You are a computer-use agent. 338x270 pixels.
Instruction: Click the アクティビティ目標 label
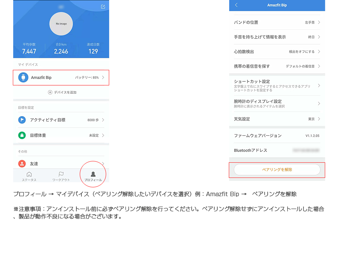click(x=48, y=120)
